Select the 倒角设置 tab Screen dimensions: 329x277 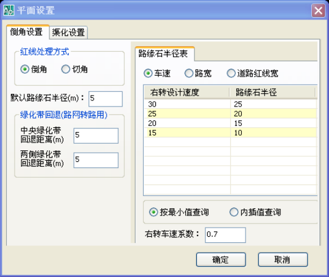[x=27, y=32]
